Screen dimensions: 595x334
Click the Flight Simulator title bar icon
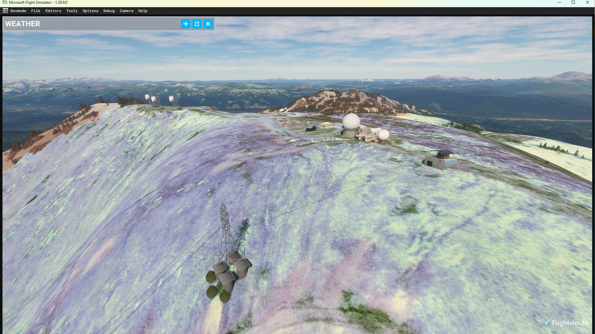tap(5, 2)
